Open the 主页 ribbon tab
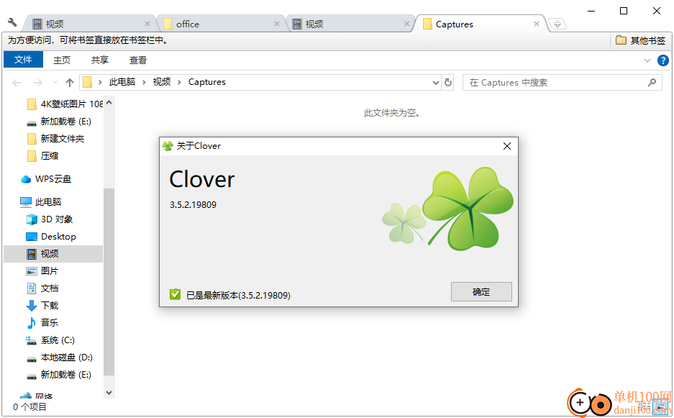 tap(61, 60)
